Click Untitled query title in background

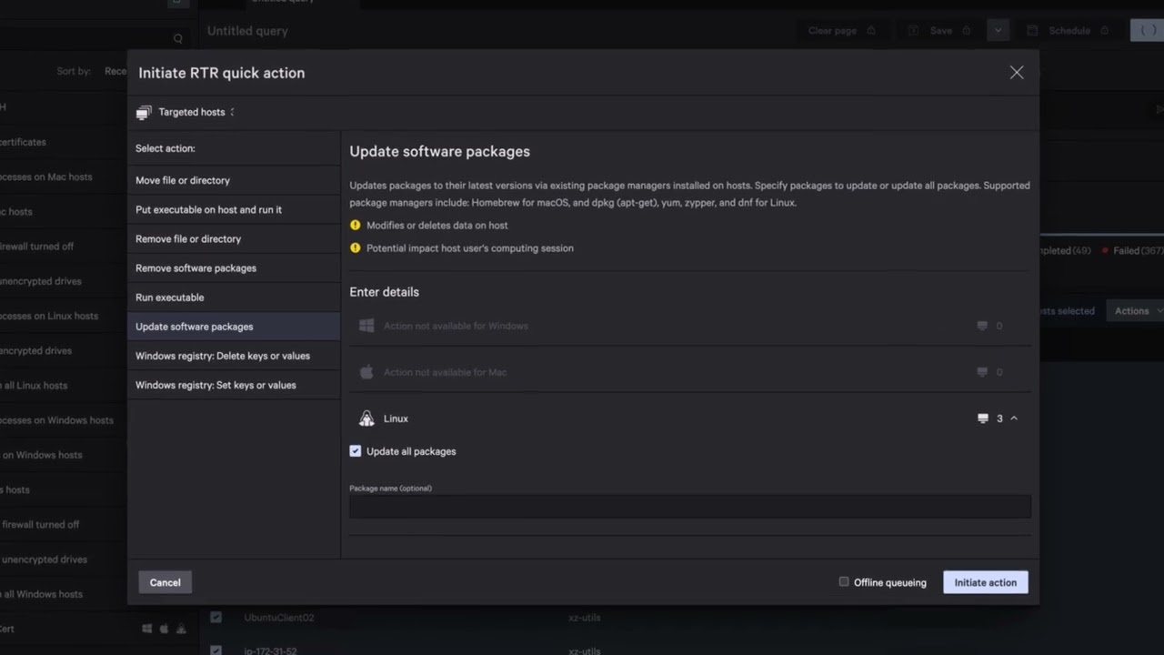click(247, 31)
